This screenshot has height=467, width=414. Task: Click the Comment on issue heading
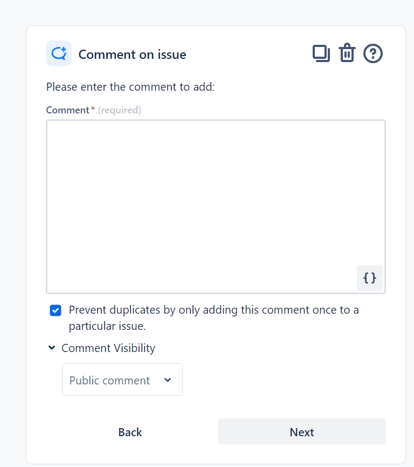132,54
